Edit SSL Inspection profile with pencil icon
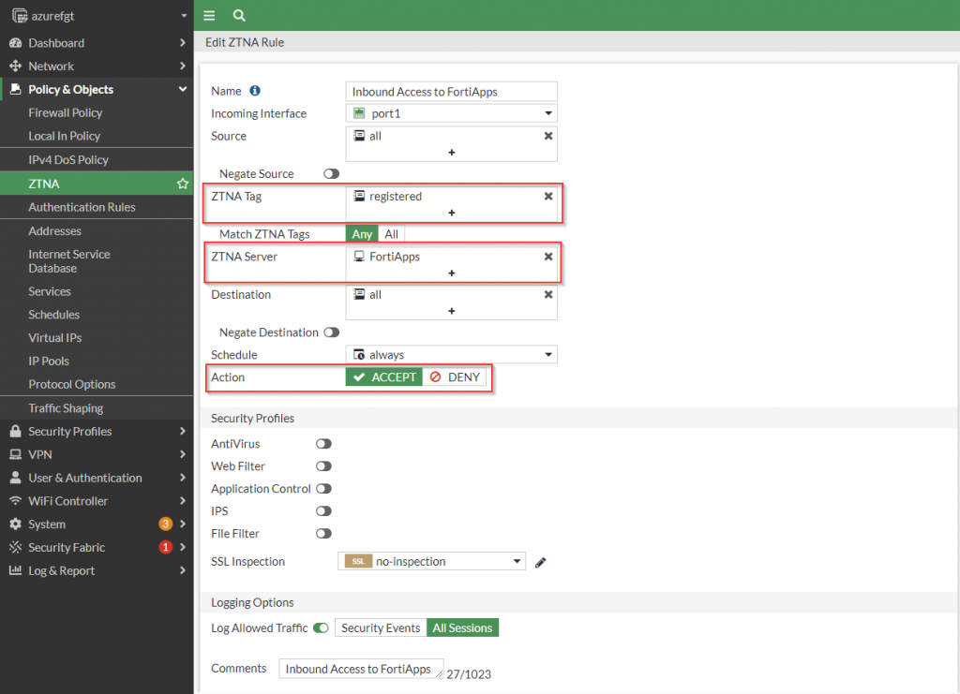 tap(541, 562)
